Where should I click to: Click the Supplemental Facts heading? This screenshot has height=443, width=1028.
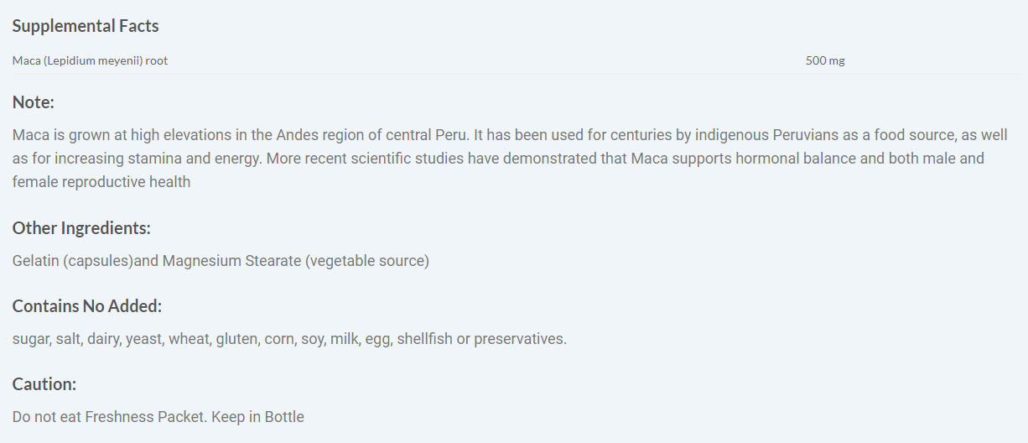tap(86, 26)
